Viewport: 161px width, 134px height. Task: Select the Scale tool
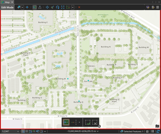coord(63,7)
